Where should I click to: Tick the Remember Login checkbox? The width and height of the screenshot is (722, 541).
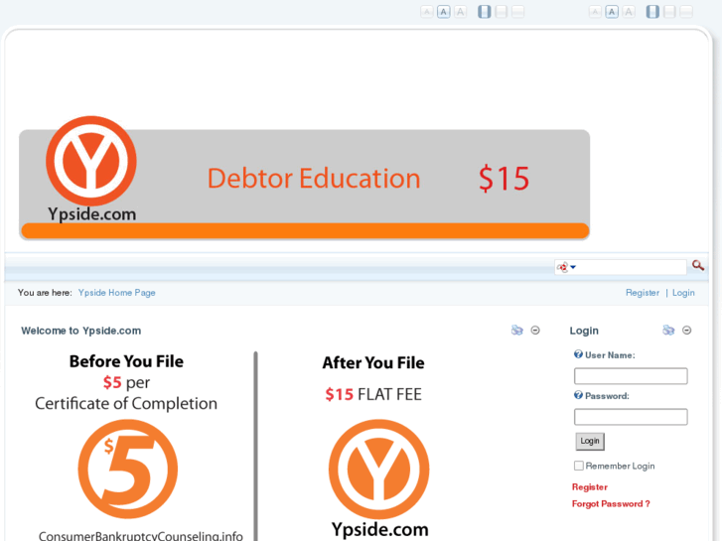[579, 466]
